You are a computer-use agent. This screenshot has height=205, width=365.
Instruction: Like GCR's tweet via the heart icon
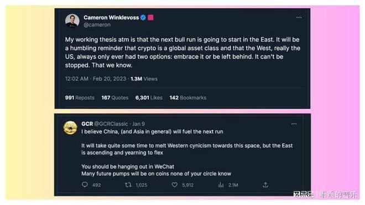(175, 185)
